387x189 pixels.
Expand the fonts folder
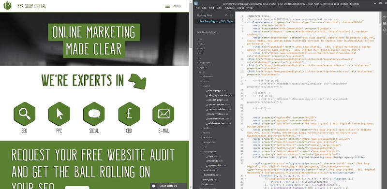(201, 44)
